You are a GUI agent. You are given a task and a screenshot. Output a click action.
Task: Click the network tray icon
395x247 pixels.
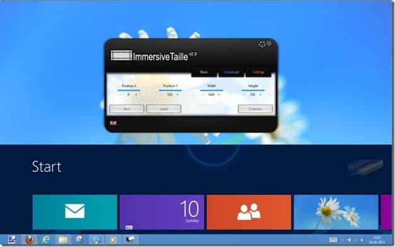355,240
